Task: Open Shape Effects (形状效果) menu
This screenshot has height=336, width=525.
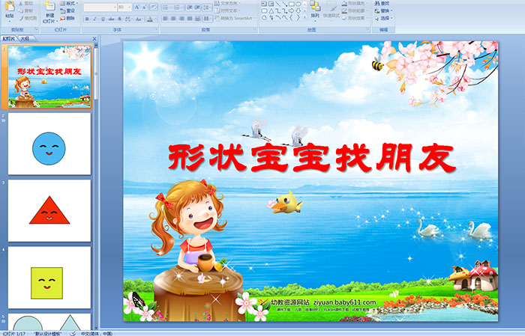Action: click(356, 18)
